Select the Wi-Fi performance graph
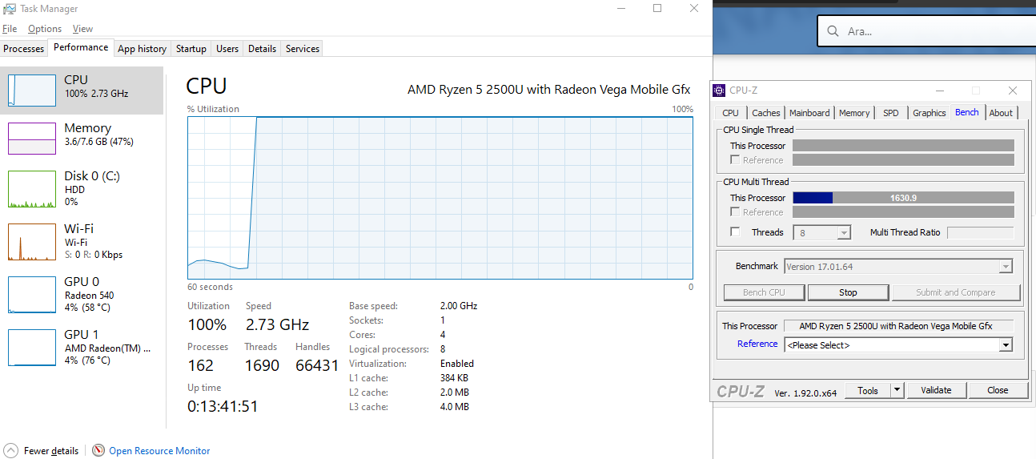Screen dimensions: 1036x459 click(32, 243)
